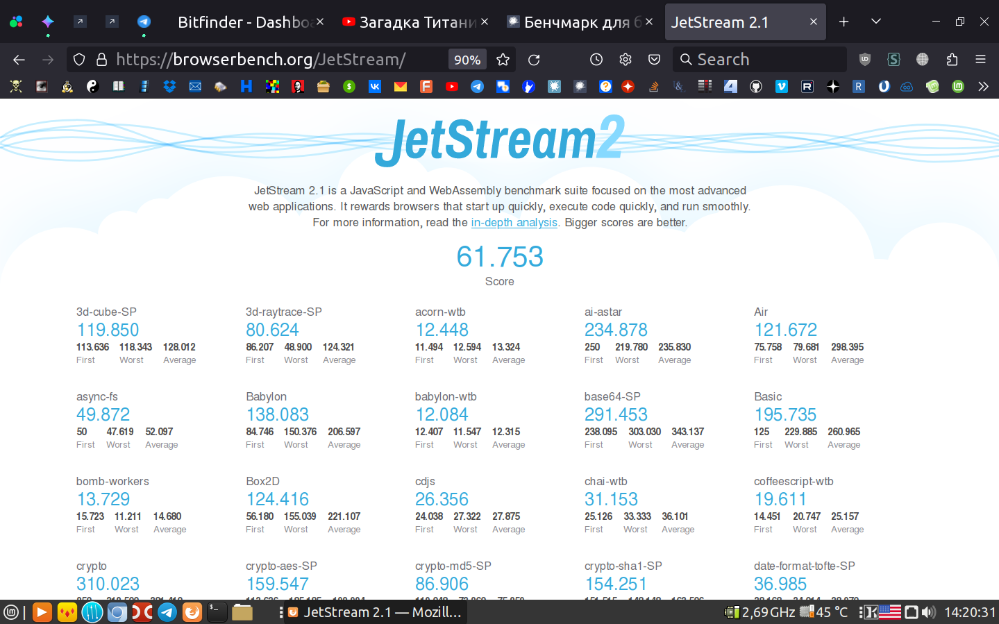Click the coffeescript-wtb score 19.611
Viewport: 999px width, 624px height.
[x=780, y=499]
